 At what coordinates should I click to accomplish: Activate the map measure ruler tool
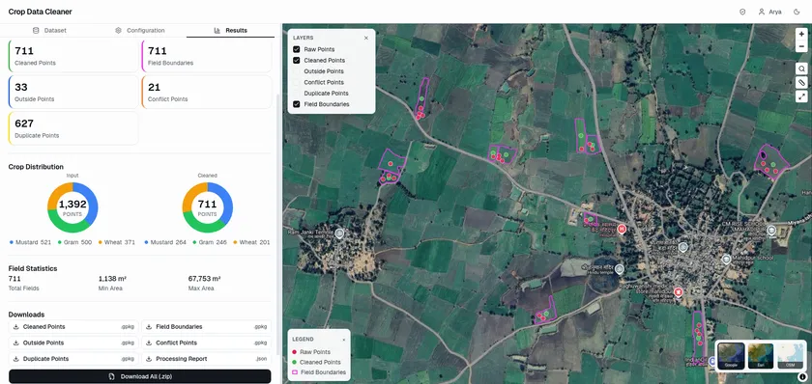[801, 83]
